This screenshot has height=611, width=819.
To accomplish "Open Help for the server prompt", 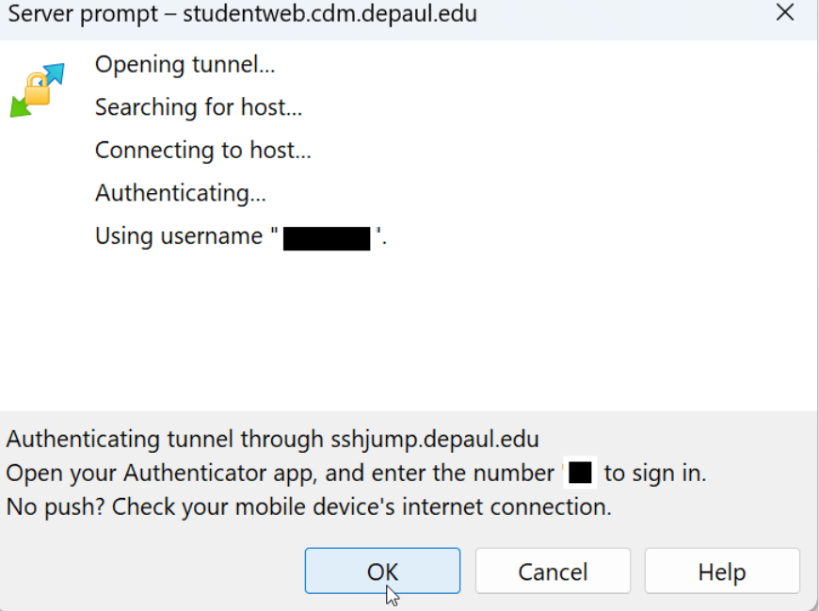I will click(722, 571).
